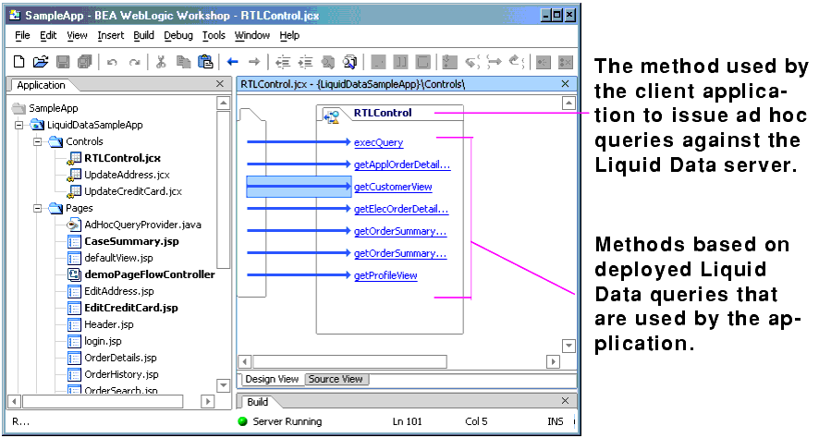Click the New file toolbar icon
This screenshot has height=438, width=819.
coord(18,62)
